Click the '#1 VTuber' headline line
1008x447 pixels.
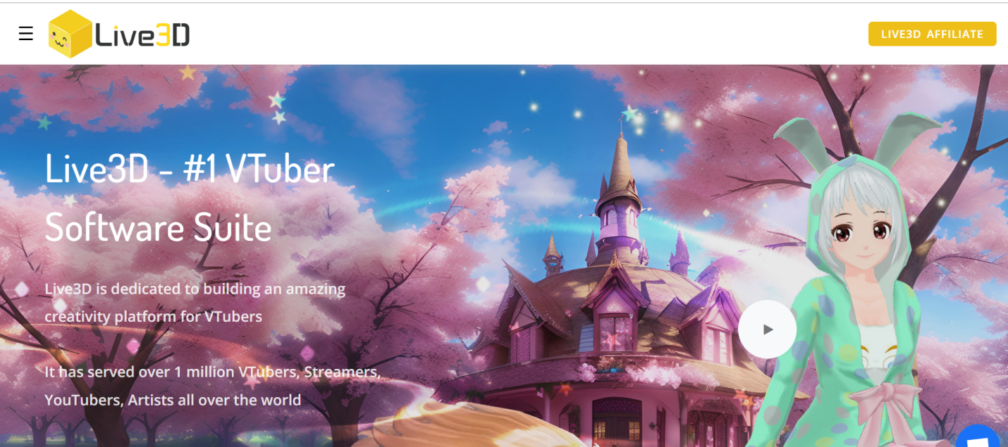[190, 168]
